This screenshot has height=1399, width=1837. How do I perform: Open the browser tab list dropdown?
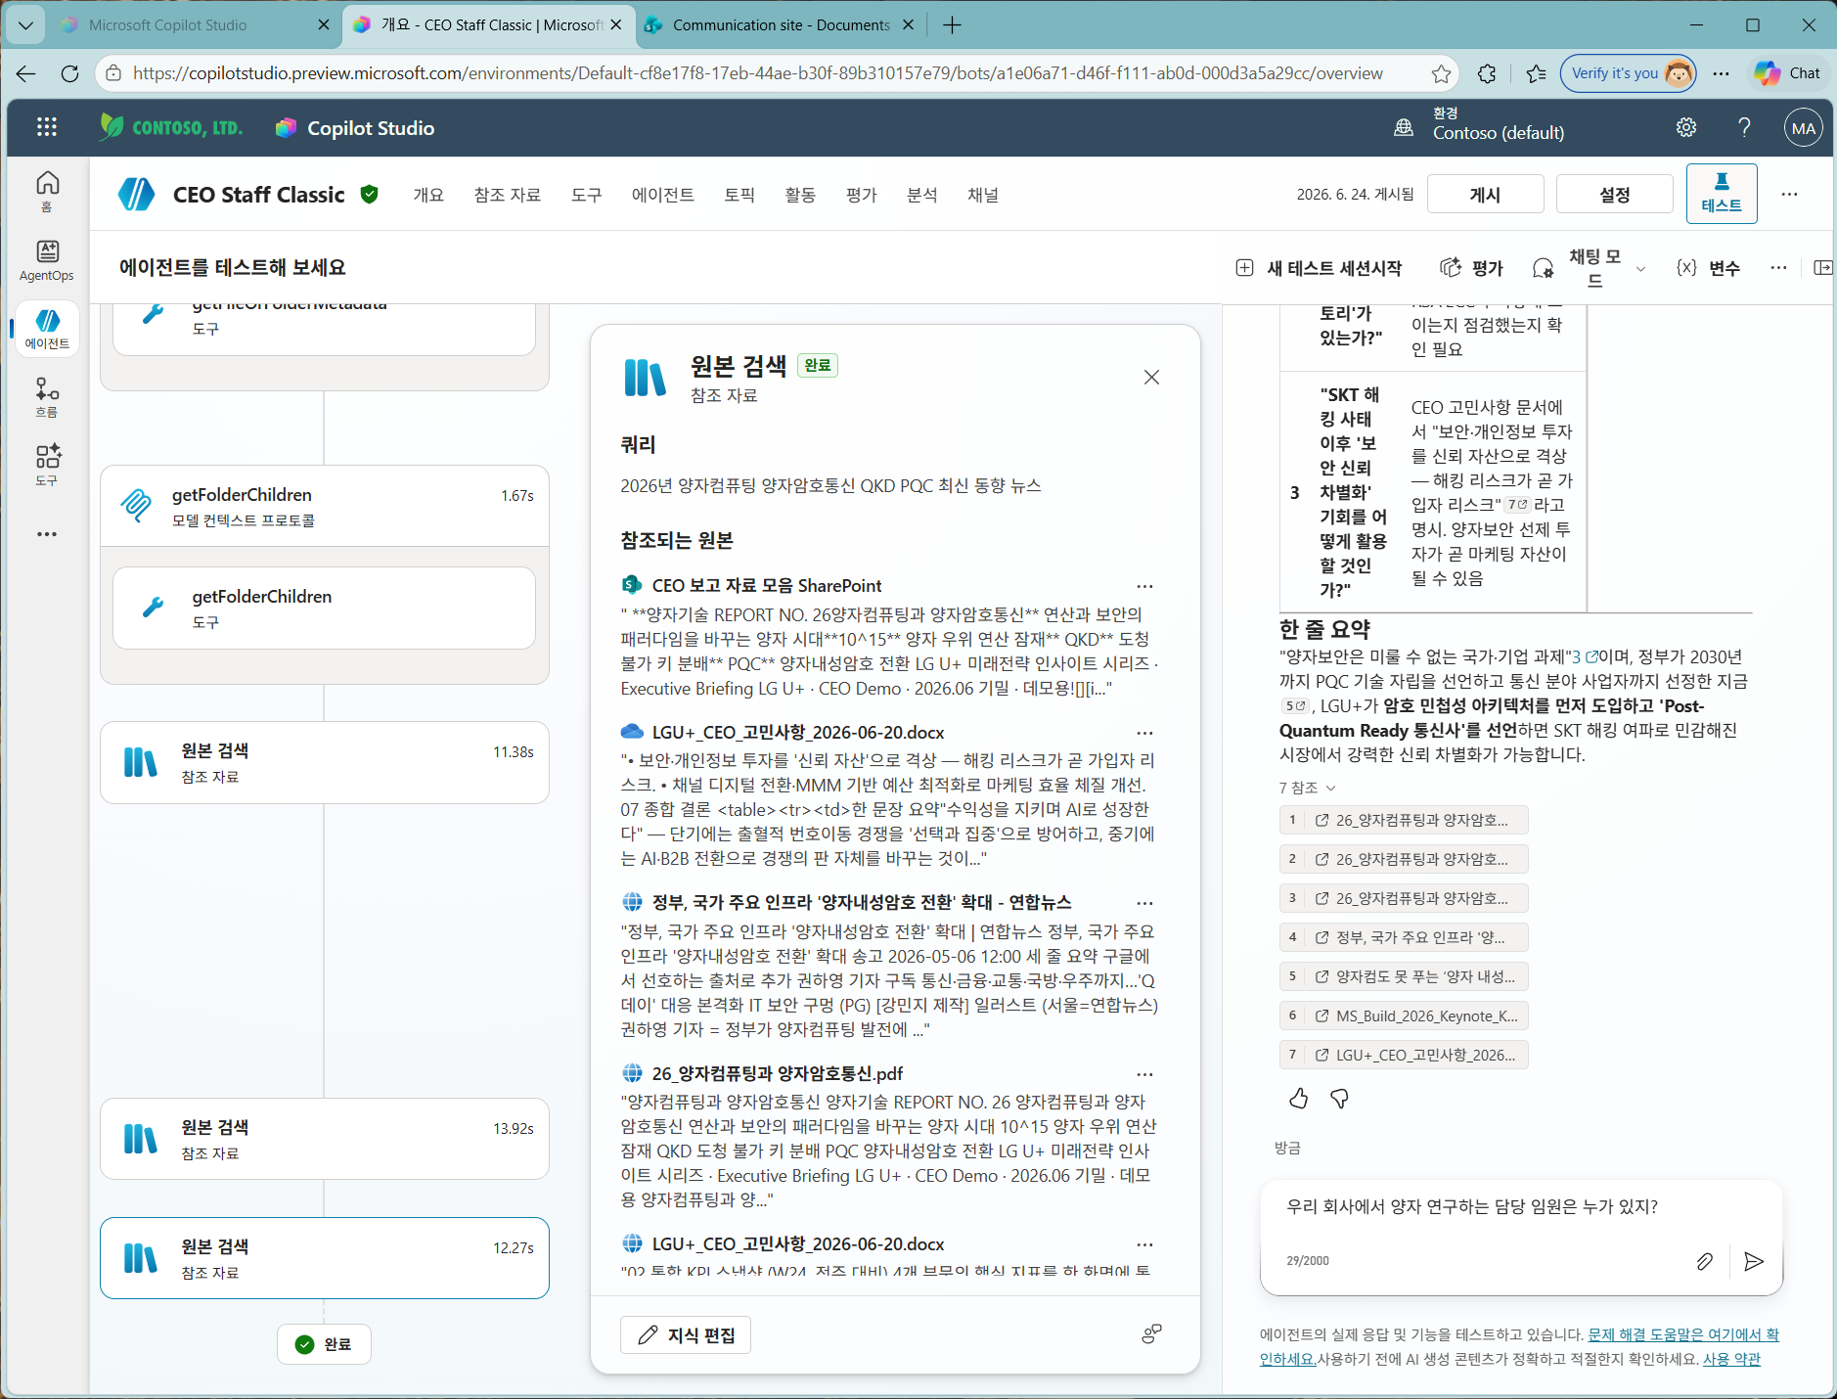25,24
